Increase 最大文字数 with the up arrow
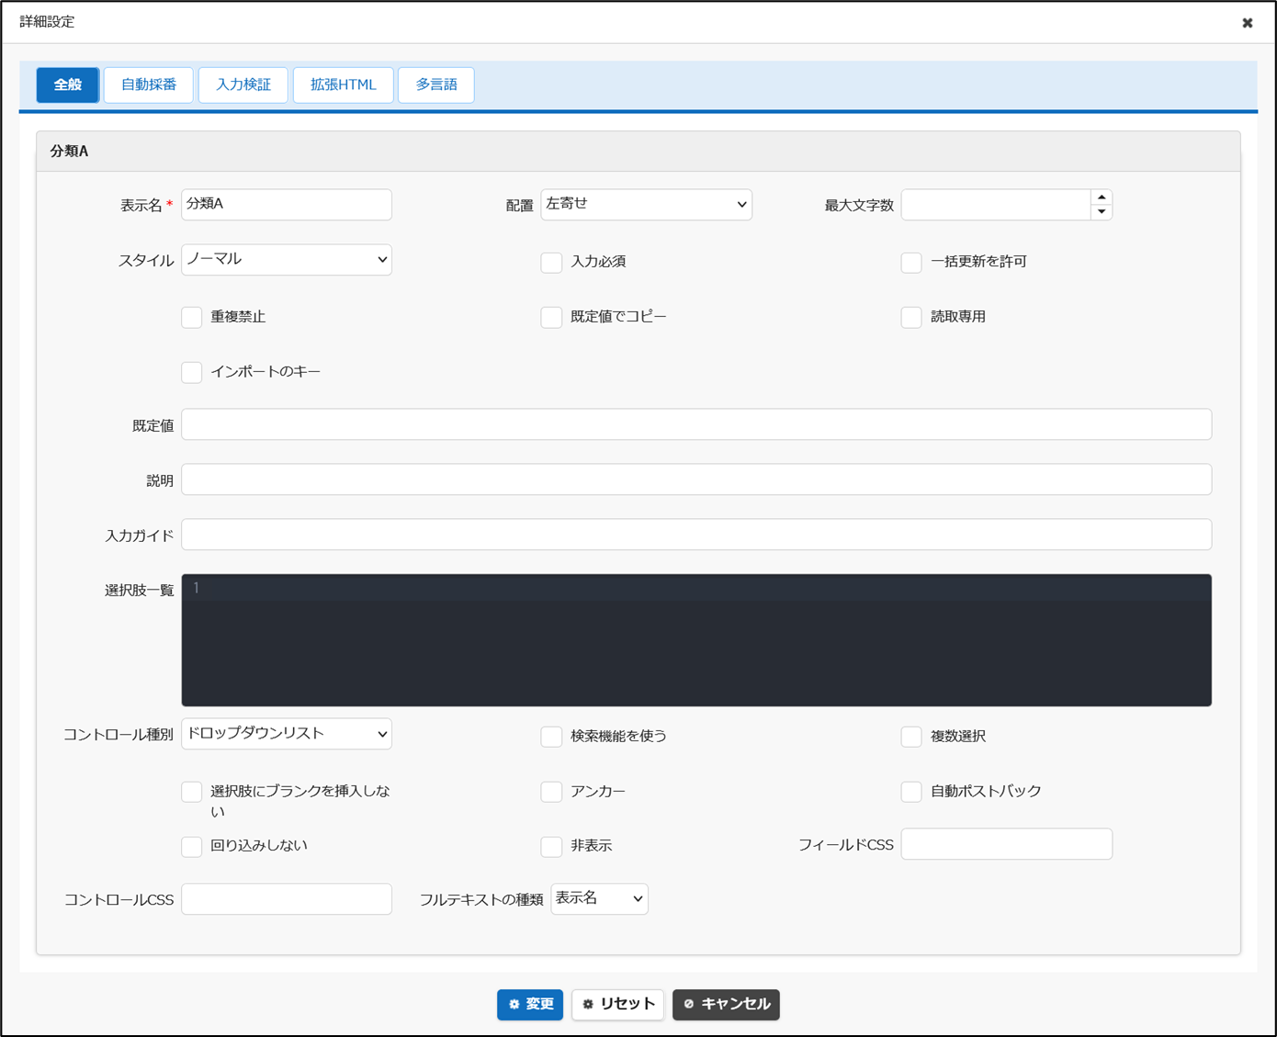1277x1037 pixels. point(1102,197)
